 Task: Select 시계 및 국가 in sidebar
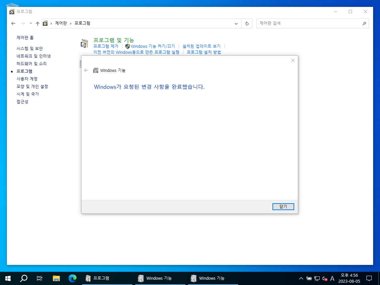(x=28, y=94)
